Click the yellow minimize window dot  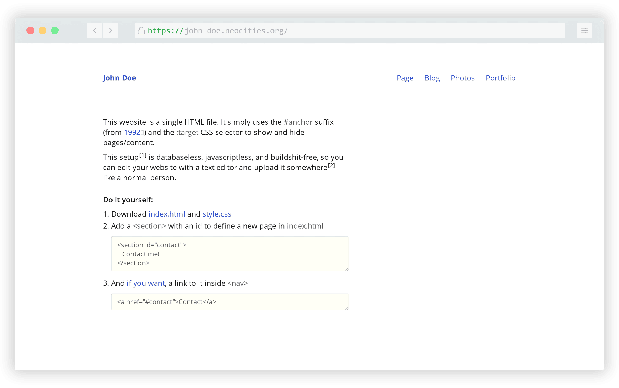(43, 30)
